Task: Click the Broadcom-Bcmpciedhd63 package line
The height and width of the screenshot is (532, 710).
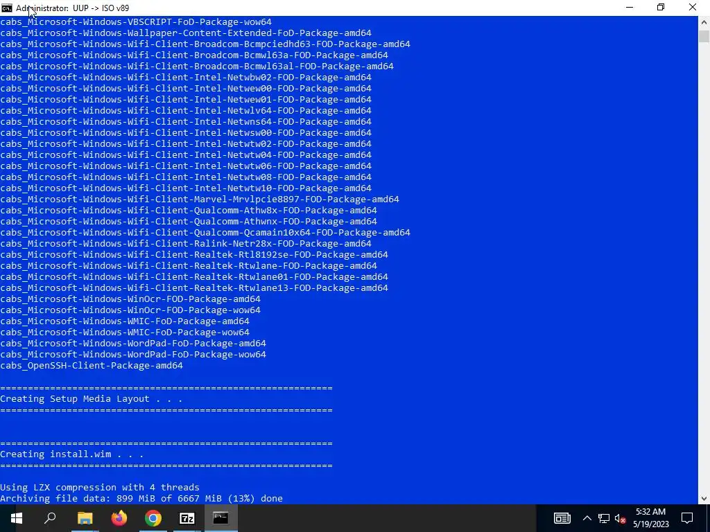Action: [x=205, y=44]
